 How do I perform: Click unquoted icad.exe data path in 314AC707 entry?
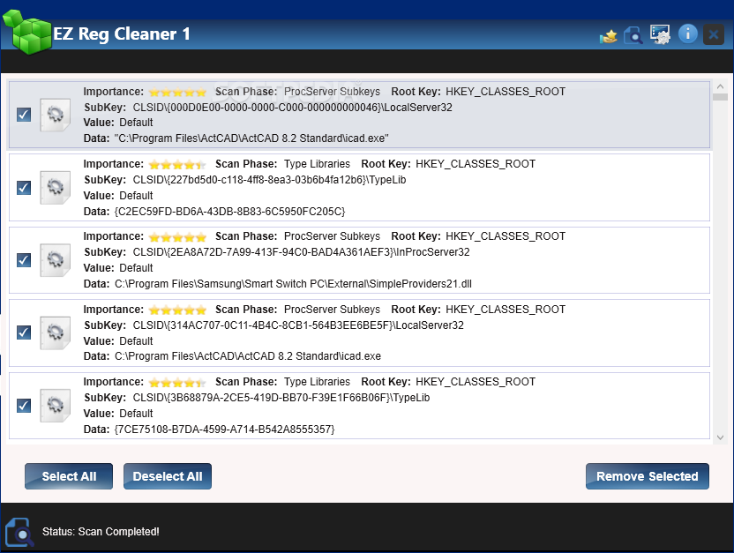pyautogui.click(x=248, y=356)
